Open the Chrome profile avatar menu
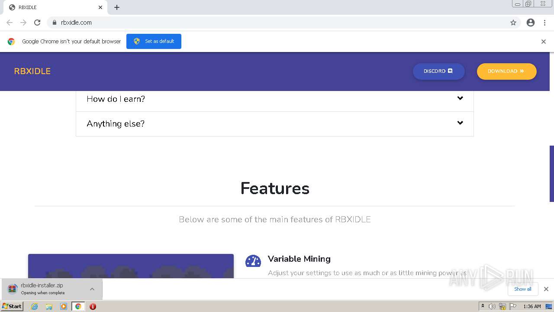 tap(531, 23)
